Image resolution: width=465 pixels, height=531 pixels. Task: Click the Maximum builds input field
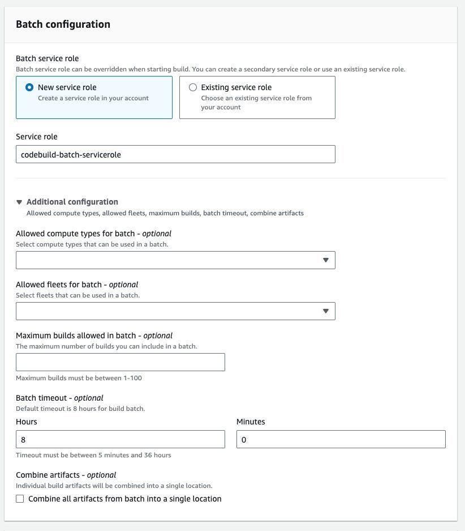pyautogui.click(x=120, y=362)
